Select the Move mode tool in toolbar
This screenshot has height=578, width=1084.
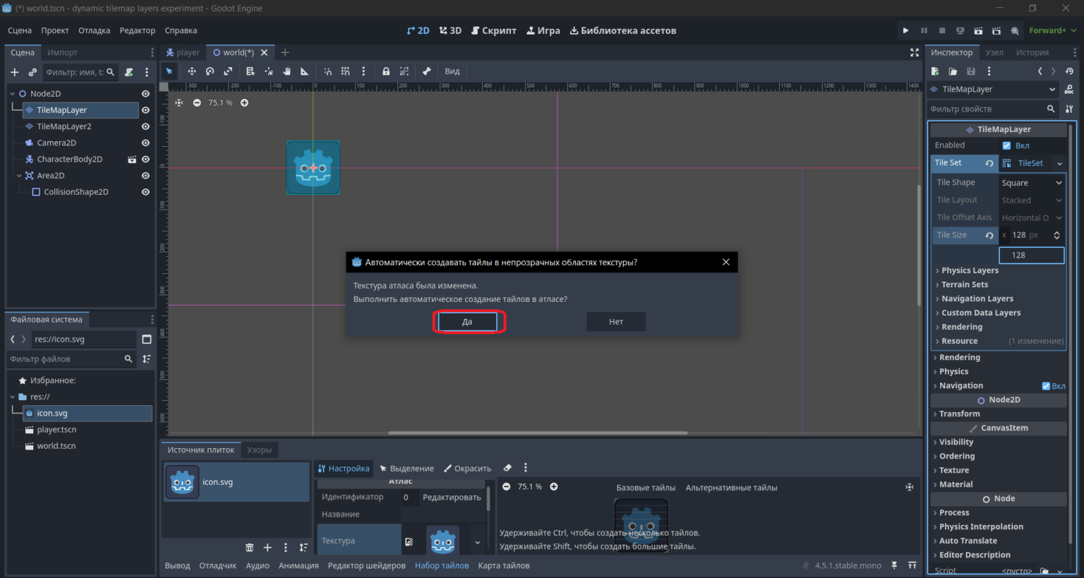[x=191, y=71]
